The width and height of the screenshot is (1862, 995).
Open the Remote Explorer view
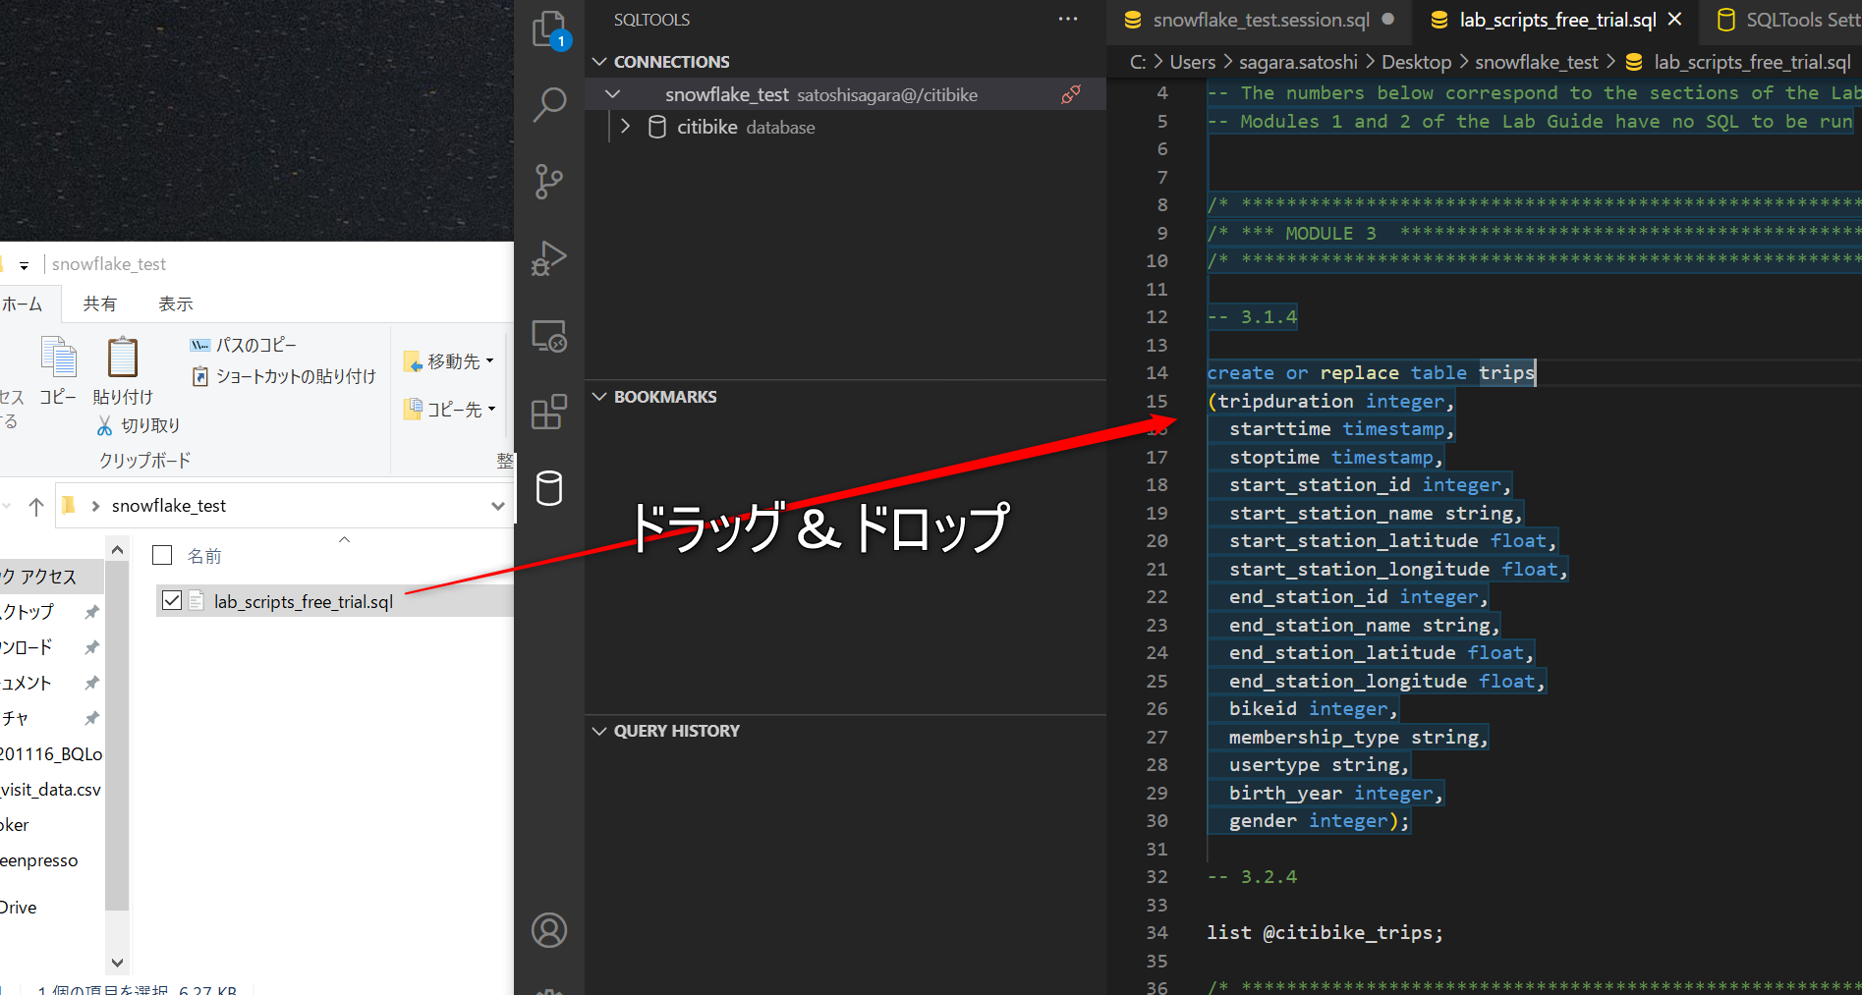tap(548, 335)
